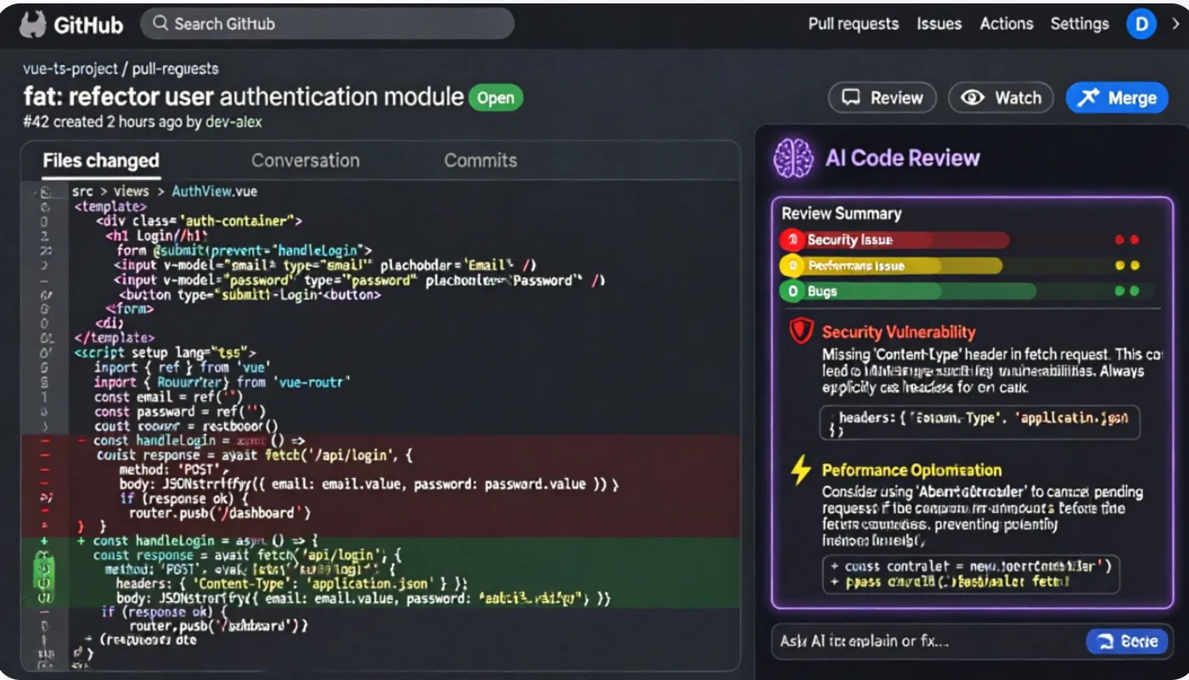The width and height of the screenshot is (1189, 680).
Task: Go to Issues in the top navigation
Action: [939, 24]
